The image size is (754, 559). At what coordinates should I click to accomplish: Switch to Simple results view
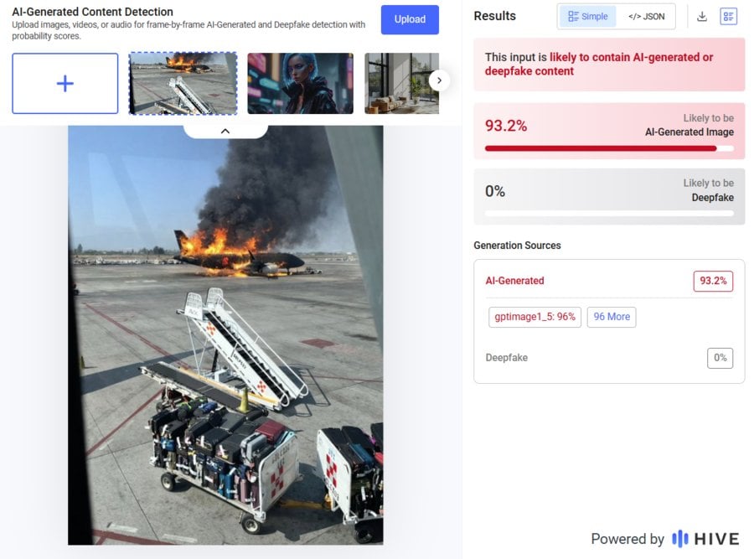(x=587, y=16)
